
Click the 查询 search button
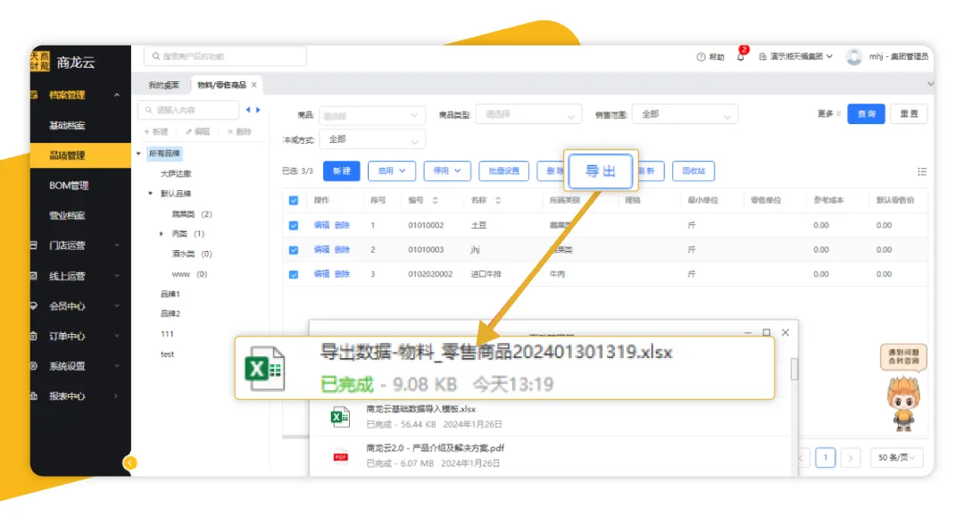866,113
